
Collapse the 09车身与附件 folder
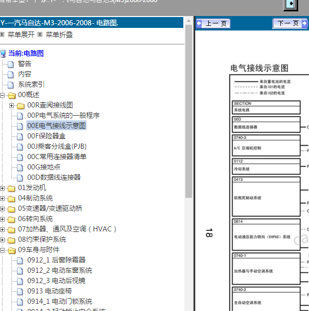pyautogui.click(x=2, y=250)
